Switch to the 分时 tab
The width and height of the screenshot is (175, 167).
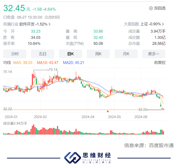[15, 54]
